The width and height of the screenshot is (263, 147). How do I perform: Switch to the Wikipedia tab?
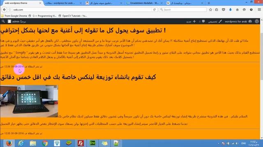click(185, 3)
